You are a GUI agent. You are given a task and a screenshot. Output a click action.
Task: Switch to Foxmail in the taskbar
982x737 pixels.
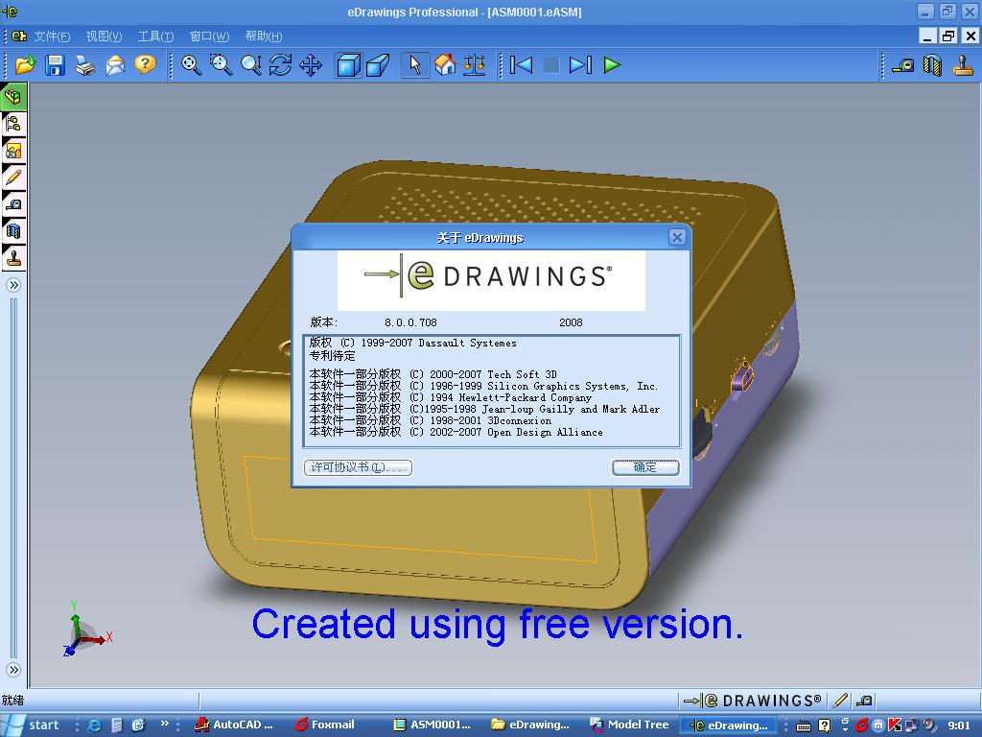tap(325, 725)
